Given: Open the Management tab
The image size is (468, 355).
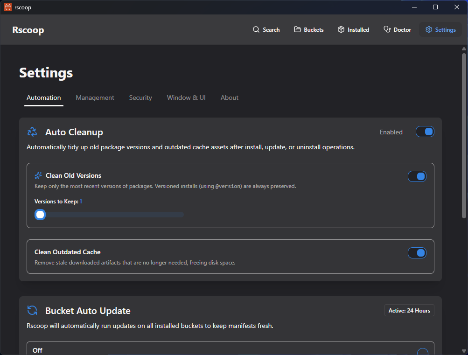Looking at the screenshot, I should coord(95,97).
